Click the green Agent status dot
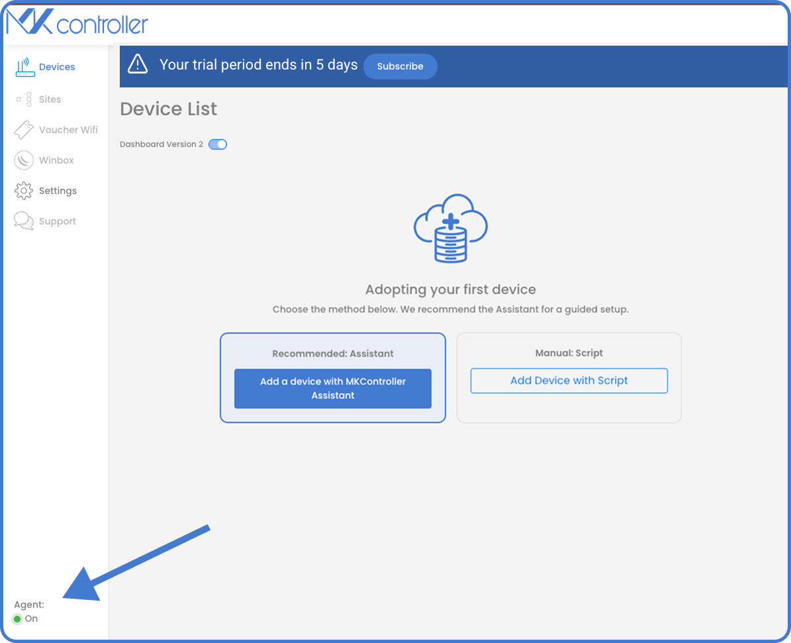791x643 pixels. (17, 619)
